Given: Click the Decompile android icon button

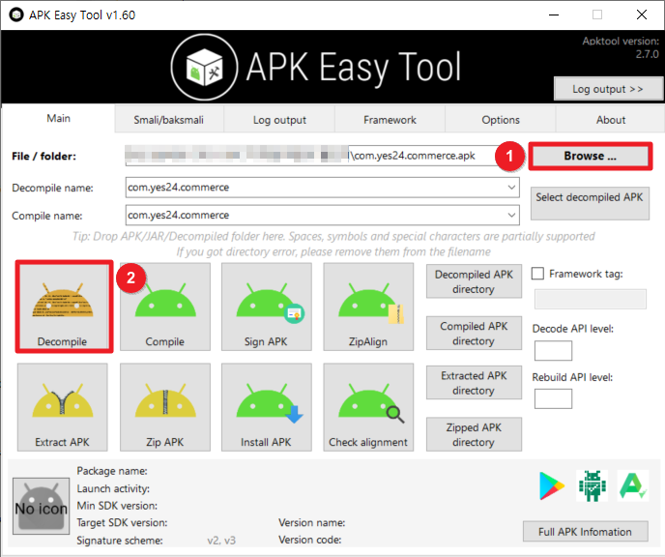Looking at the screenshot, I should tap(64, 307).
